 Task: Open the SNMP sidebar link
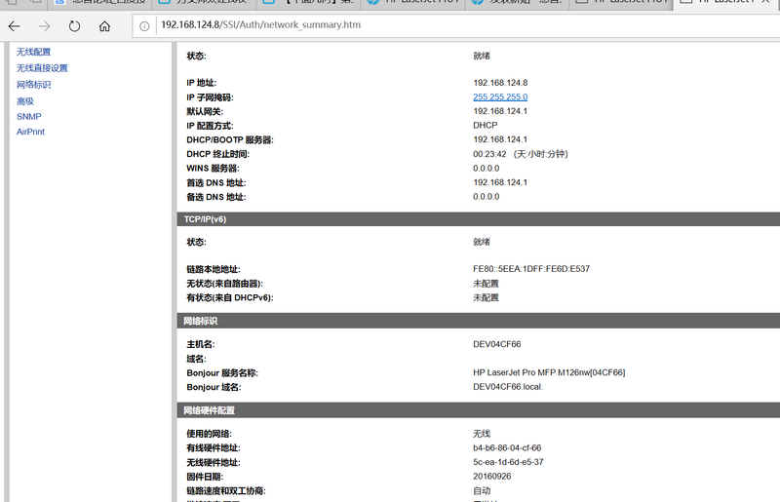[29, 116]
